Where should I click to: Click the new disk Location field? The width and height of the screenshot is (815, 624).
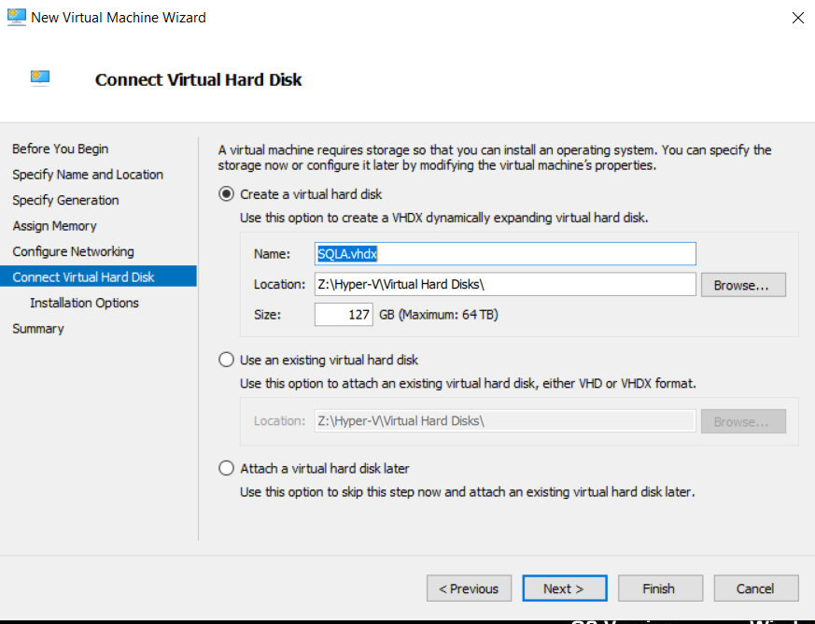505,284
